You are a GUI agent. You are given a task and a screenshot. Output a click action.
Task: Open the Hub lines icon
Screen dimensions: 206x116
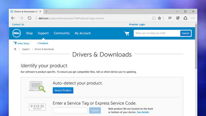170,18
